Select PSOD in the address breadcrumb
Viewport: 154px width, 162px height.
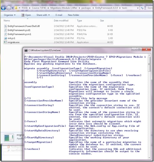(x=25, y=8)
